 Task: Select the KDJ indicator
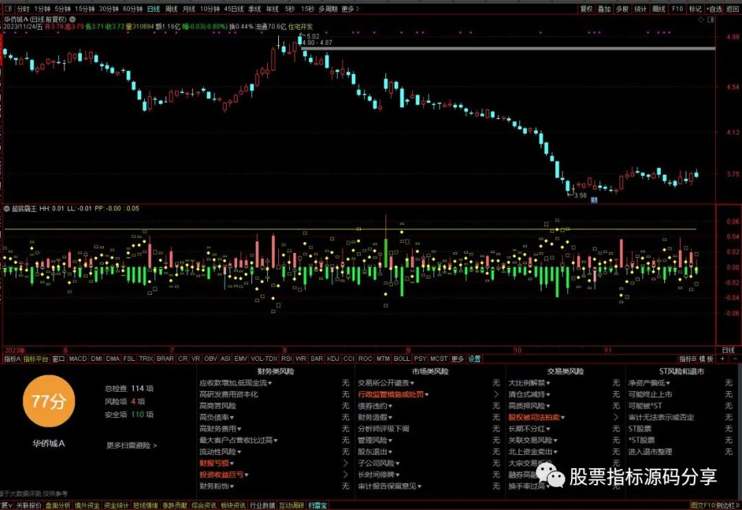pos(333,359)
